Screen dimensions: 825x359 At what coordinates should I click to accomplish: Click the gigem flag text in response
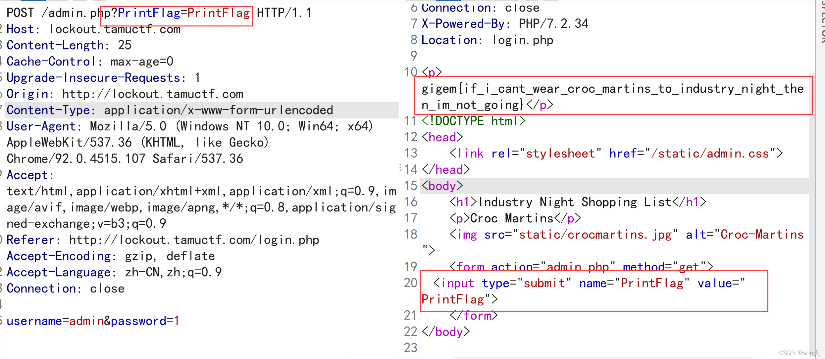(x=613, y=89)
